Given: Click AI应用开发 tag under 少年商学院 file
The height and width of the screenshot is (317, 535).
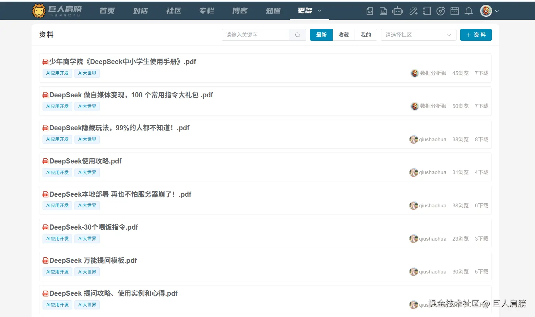Looking at the screenshot, I should click(57, 73).
